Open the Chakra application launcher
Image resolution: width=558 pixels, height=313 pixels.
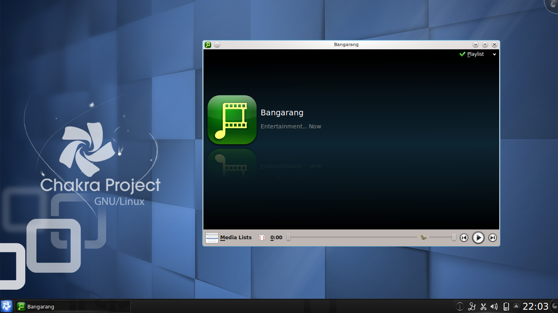tap(7, 306)
